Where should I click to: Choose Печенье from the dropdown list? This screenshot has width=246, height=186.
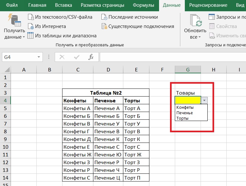(191, 113)
